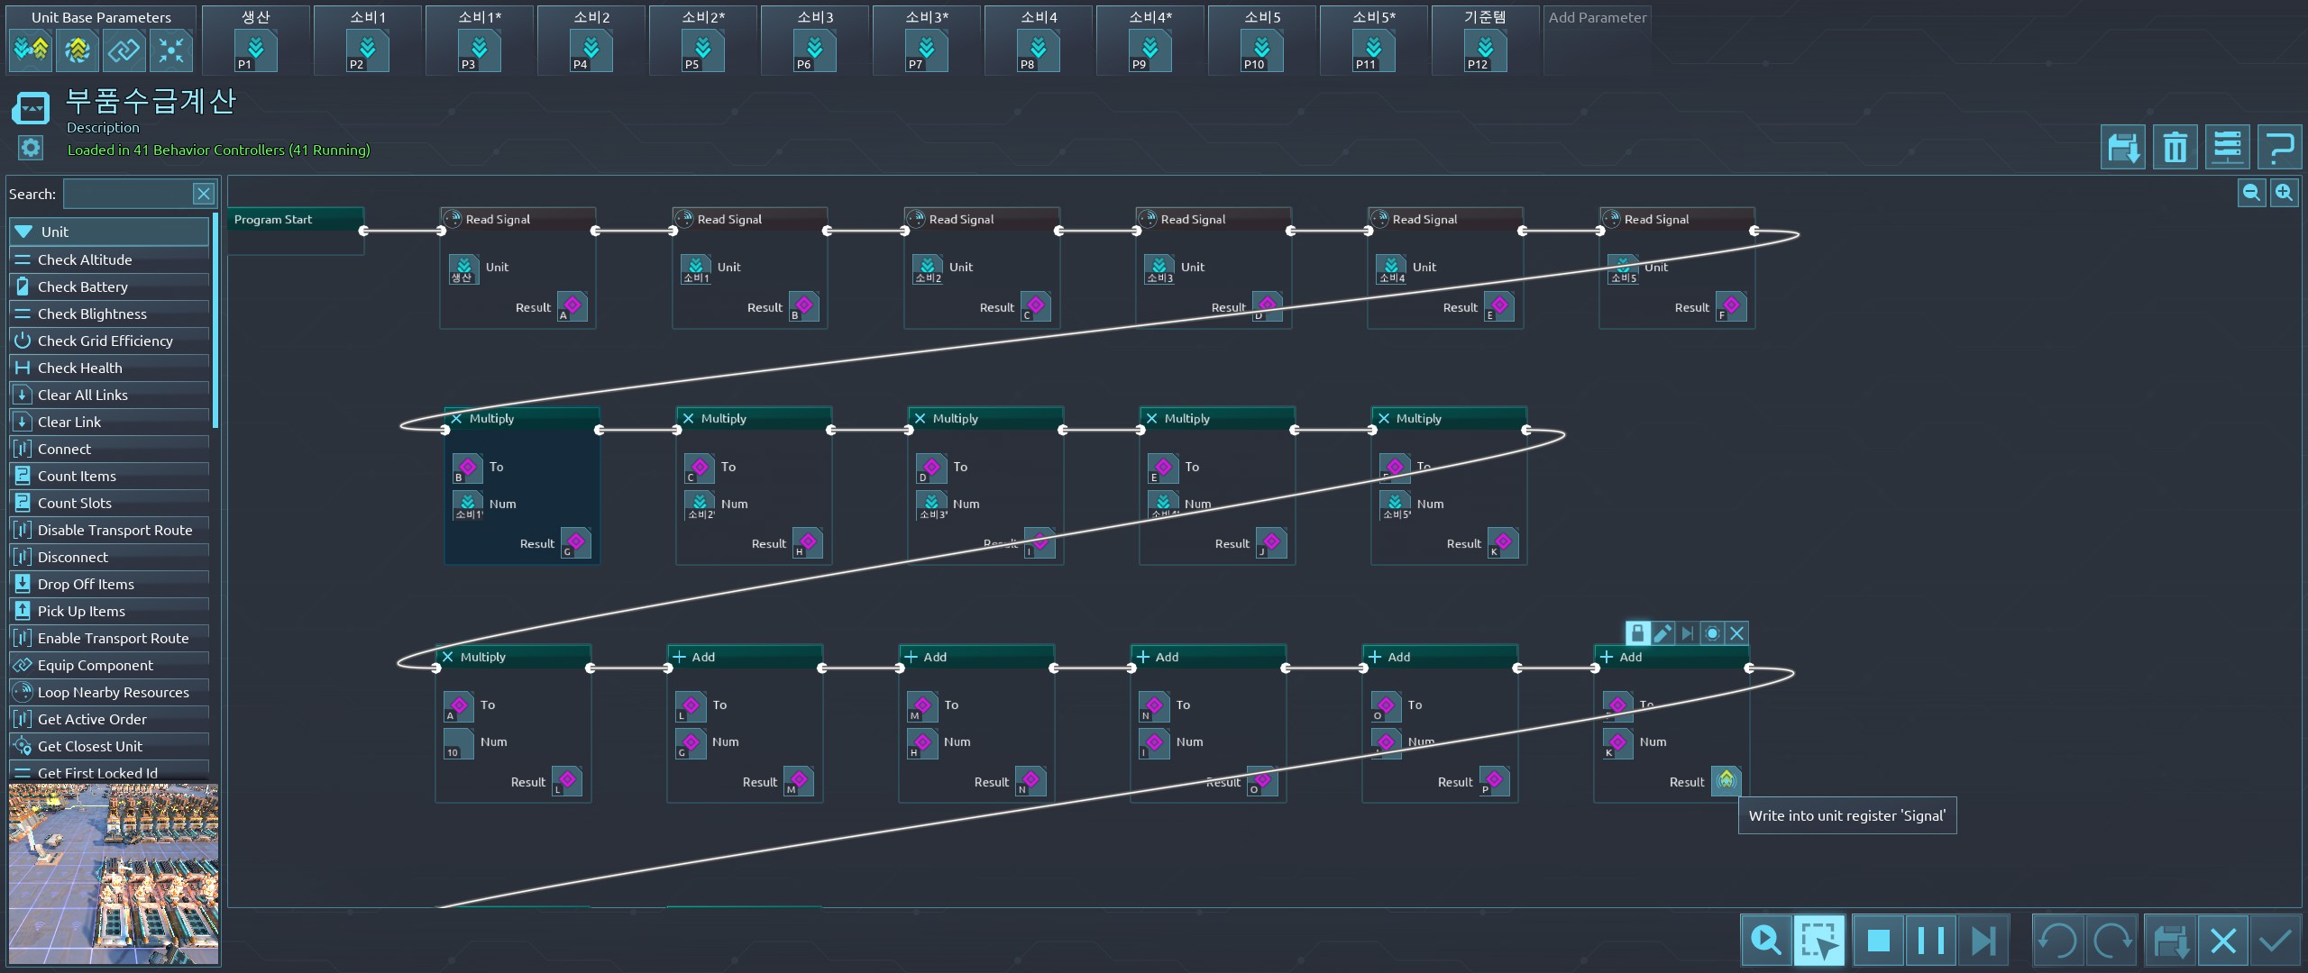Viewport: 2308px width, 973px height.
Task: Open the 소비1 parameter P2 slot
Action: (367, 50)
